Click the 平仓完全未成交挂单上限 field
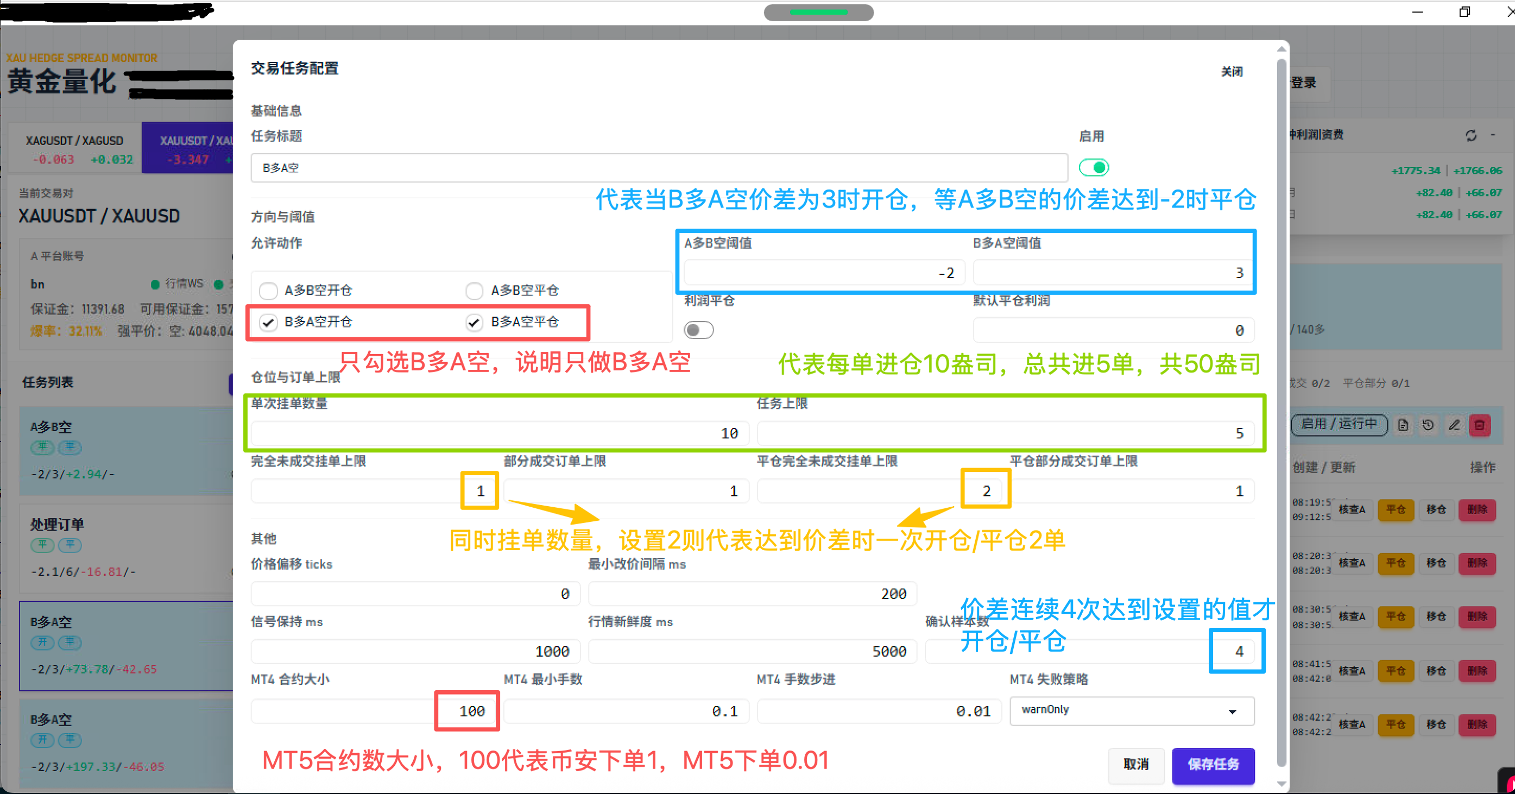Image resolution: width=1515 pixels, height=794 pixels. [879, 491]
